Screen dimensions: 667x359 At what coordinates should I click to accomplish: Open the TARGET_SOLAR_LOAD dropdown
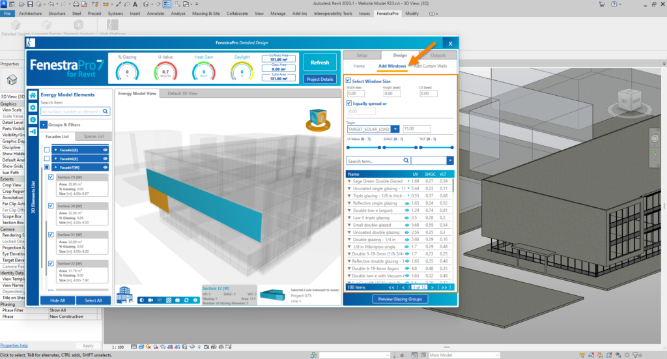(395, 129)
